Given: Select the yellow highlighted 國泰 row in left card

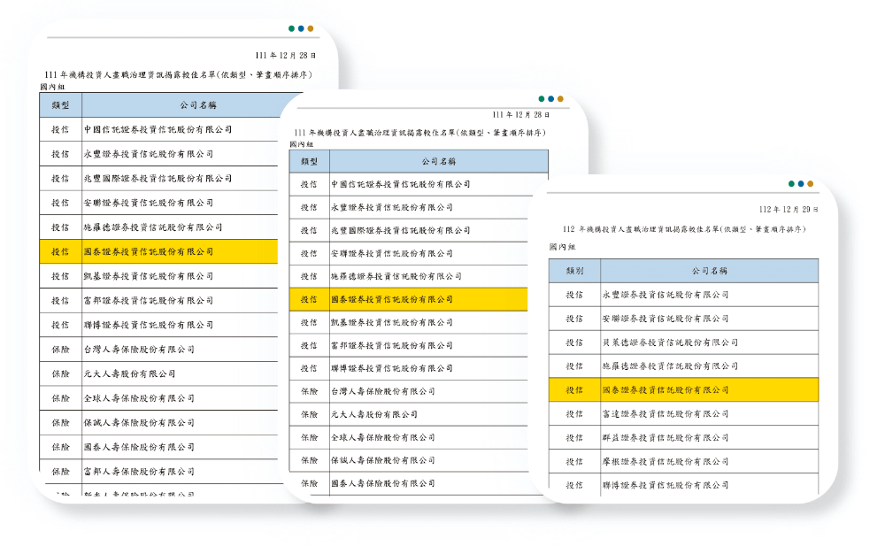Looking at the screenshot, I should click(158, 251).
